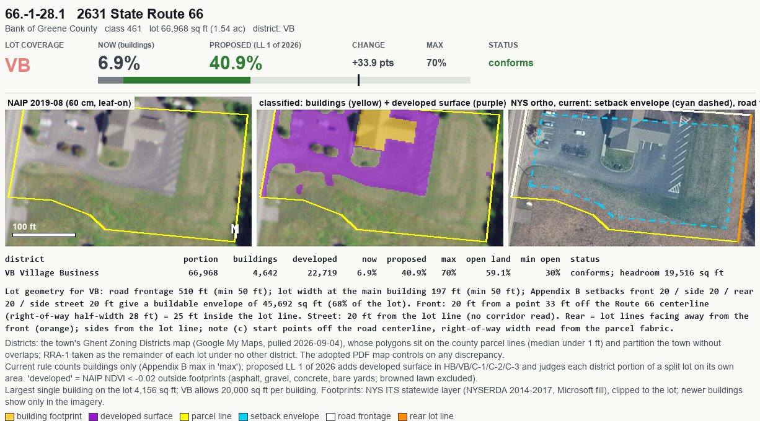Click the yellow building footprint legend swatch

[9, 416]
